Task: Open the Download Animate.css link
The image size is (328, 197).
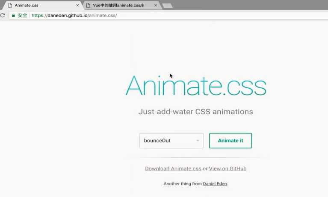Action: pyautogui.click(x=173, y=168)
